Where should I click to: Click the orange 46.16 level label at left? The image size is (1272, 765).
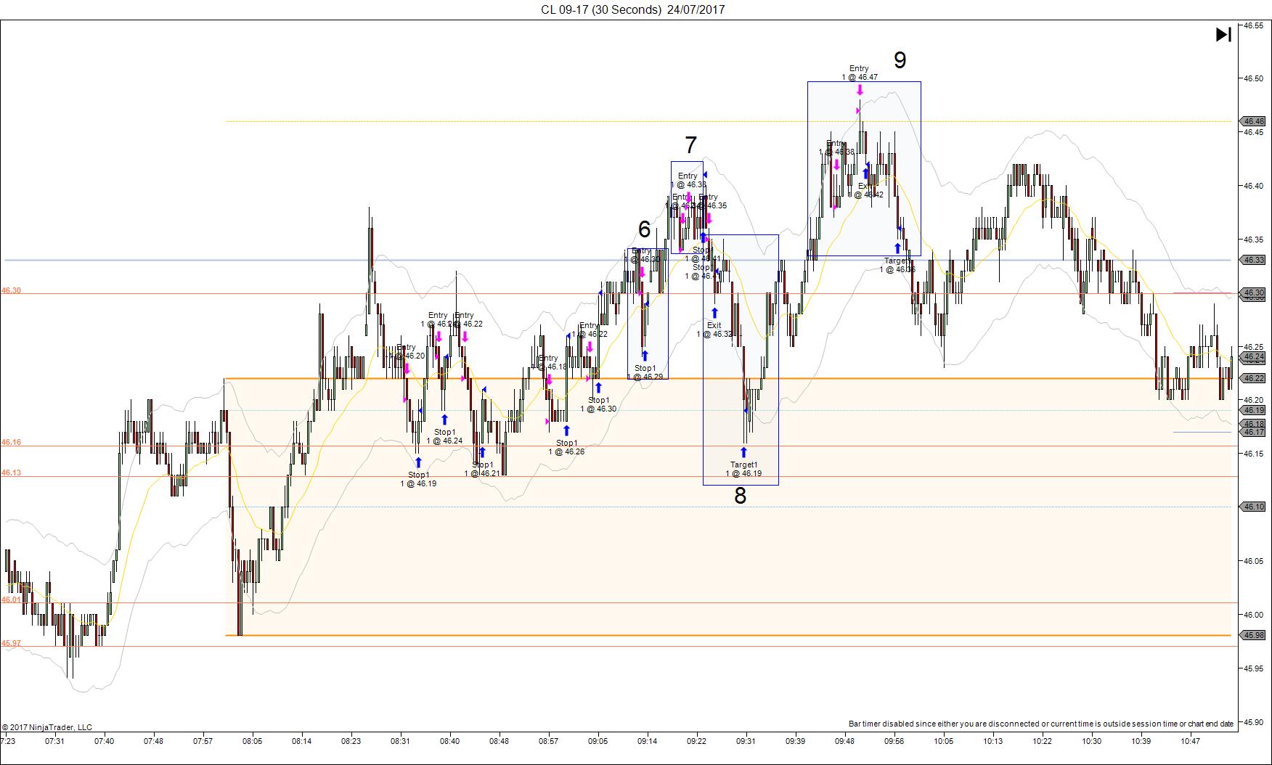(11, 442)
